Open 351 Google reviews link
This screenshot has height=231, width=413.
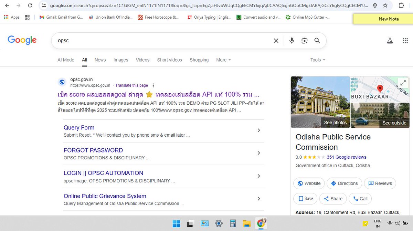click(x=347, y=157)
